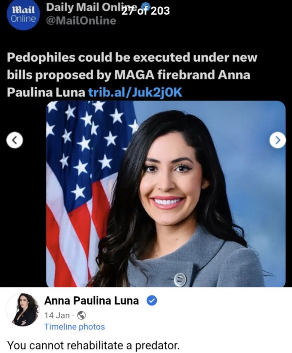Viewport: 292px width, 353px height.
Task: Click 'MAGA firebrand Anna' in the headline
Action: click(x=182, y=75)
